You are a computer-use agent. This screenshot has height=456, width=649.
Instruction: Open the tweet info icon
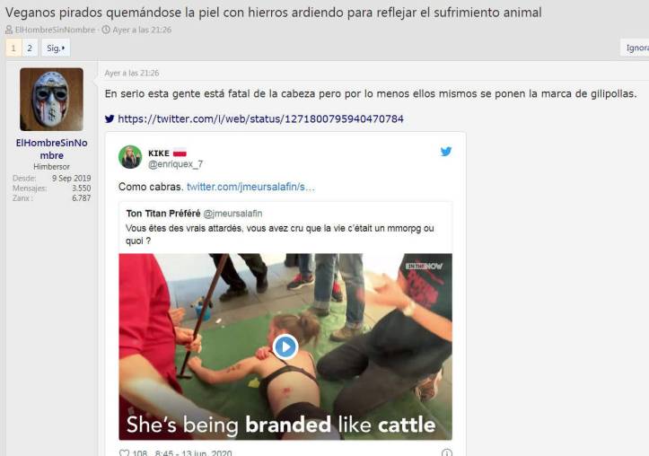[x=447, y=453]
